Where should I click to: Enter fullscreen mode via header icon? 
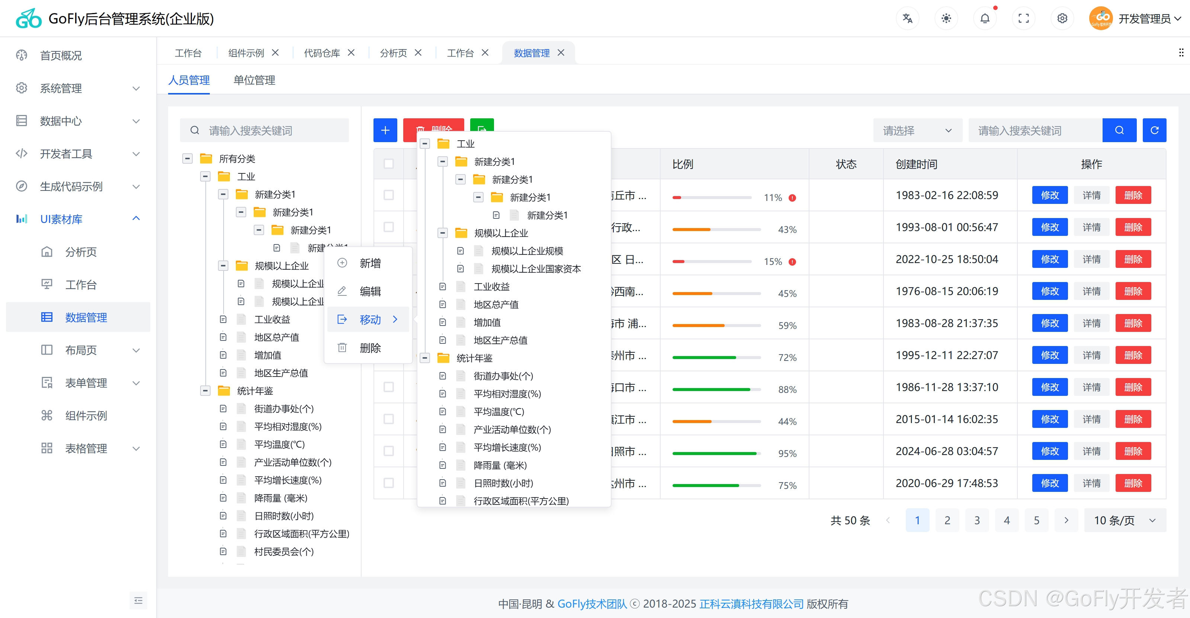[1024, 19]
